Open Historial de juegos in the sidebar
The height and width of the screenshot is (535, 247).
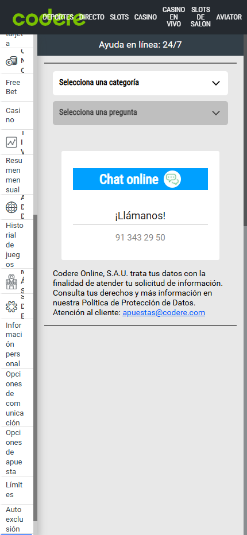[x=17, y=245]
